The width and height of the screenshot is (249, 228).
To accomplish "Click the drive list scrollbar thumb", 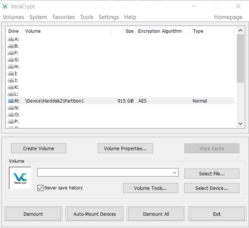I will pyautogui.click(x=240, y=59).
